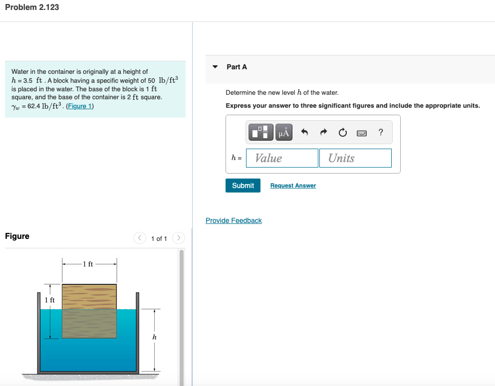
Task: Click the Figure section label
Action: pyautogui.click(x=17, y=236)
